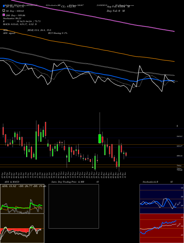This screenshot has width=184, height=243.
Task: Click the blue 20 Day EMA legend swatch
Action: pos(4,6)
